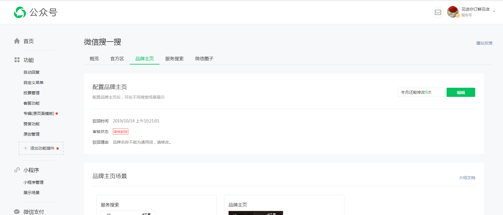Open 展示场景 in the sidebar
This screenshot has width=503, height=215.
pyautogui.click(x=32, y=193)
